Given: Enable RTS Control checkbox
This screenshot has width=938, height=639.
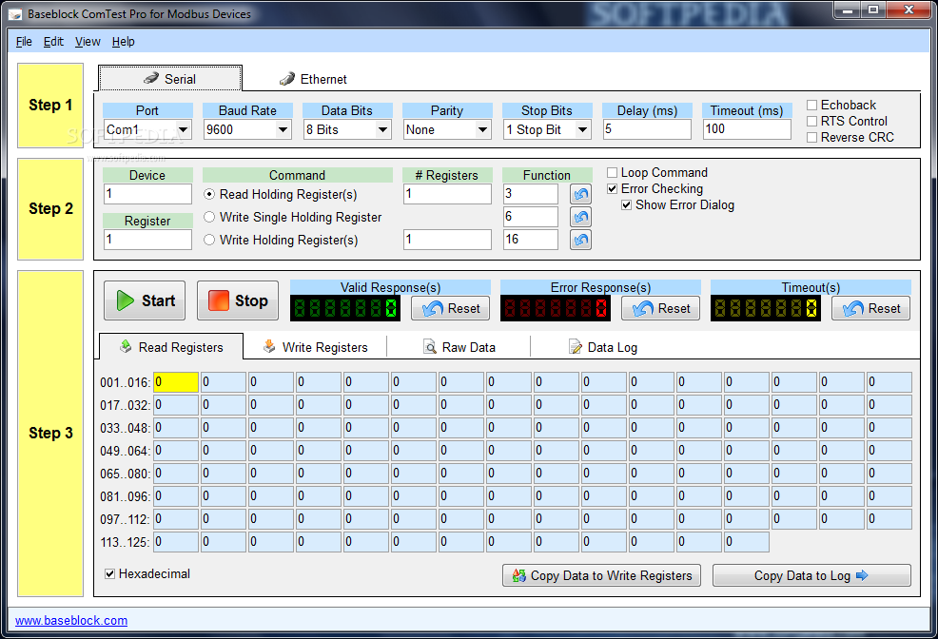Looking at the screenshot, I should coord(811,122).
